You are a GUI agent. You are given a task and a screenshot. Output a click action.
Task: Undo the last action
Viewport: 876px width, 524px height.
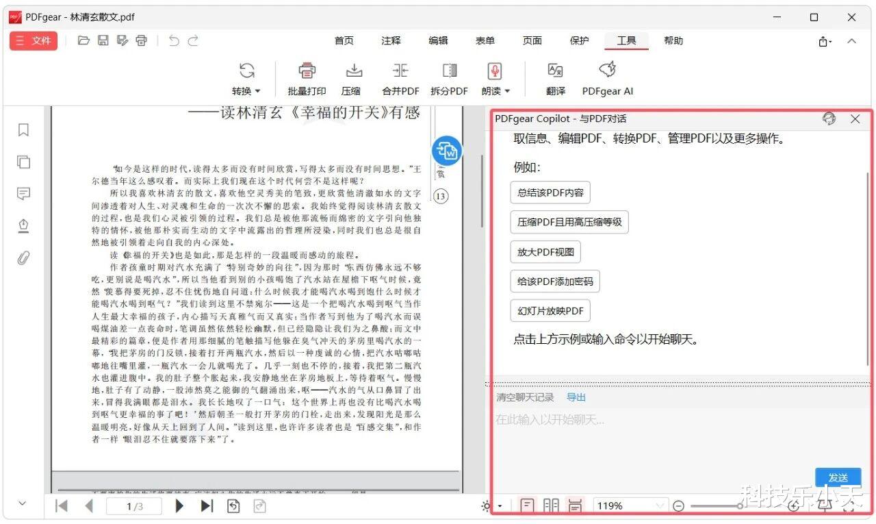174,40
